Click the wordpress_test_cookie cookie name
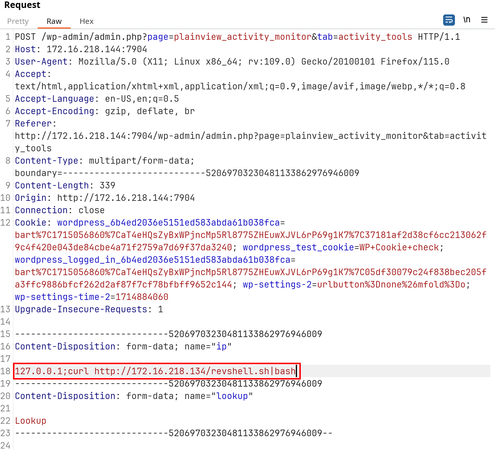This screenshot has width=495, height=450. 298,247
